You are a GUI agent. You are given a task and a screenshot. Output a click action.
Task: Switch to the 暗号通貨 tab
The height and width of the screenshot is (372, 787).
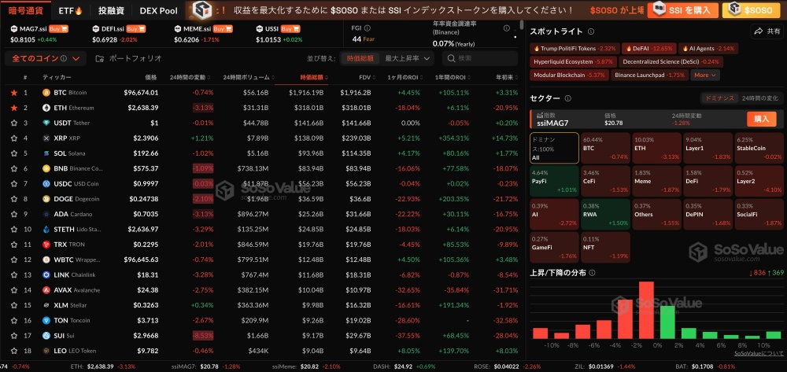pos(26,10)
